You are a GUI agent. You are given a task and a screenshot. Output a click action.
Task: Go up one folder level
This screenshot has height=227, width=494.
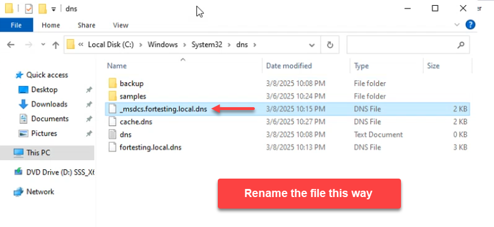click(56, 45)
